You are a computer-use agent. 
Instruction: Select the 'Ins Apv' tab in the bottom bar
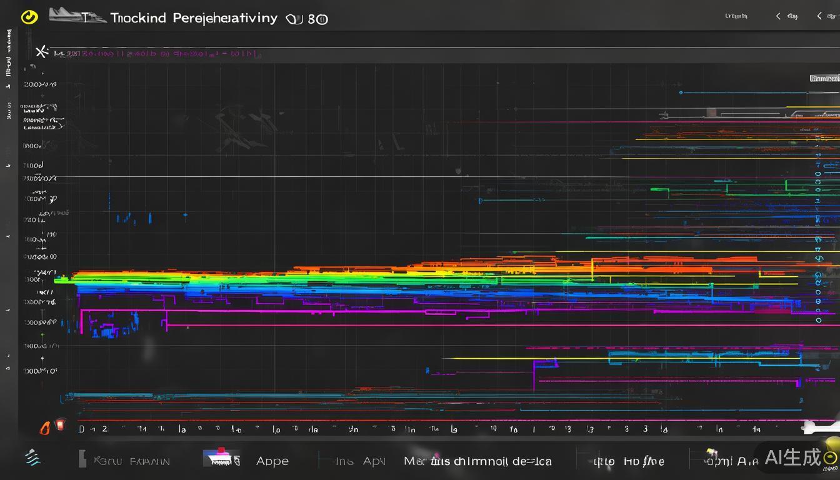360,461
